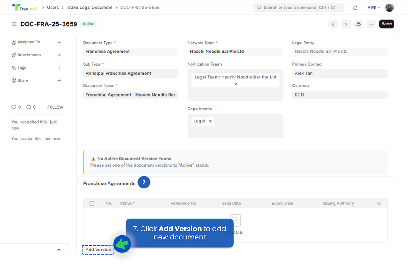The width and height of the screenshot is (408, 266).
Task: Open the print document icon
Action: 358,24
